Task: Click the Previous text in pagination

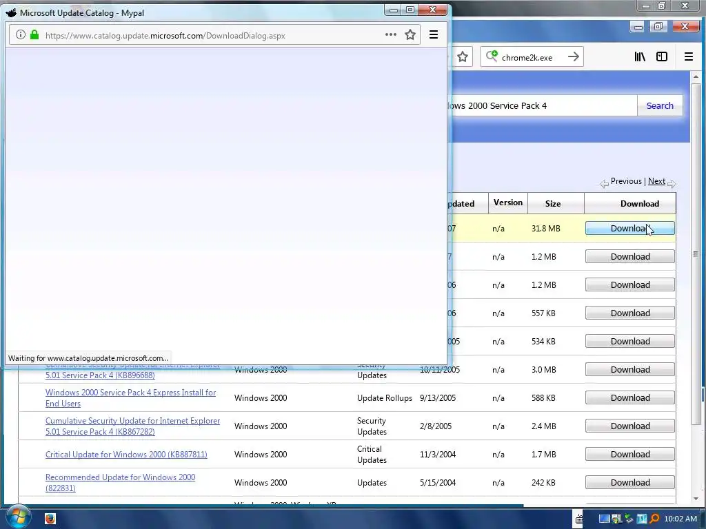Action: tap(626, 181)
